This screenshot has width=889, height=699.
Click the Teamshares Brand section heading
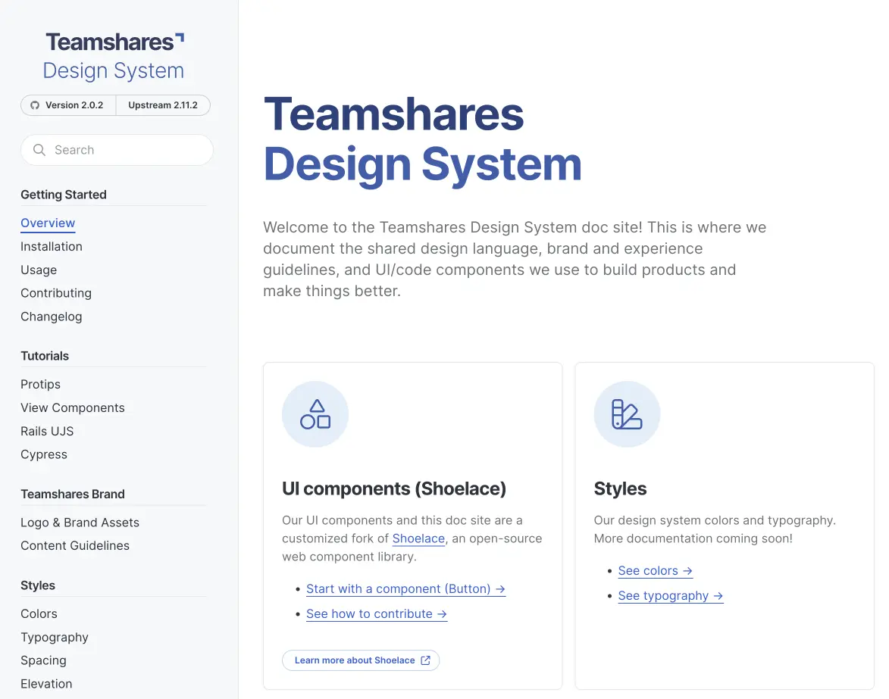click(73, 495)
